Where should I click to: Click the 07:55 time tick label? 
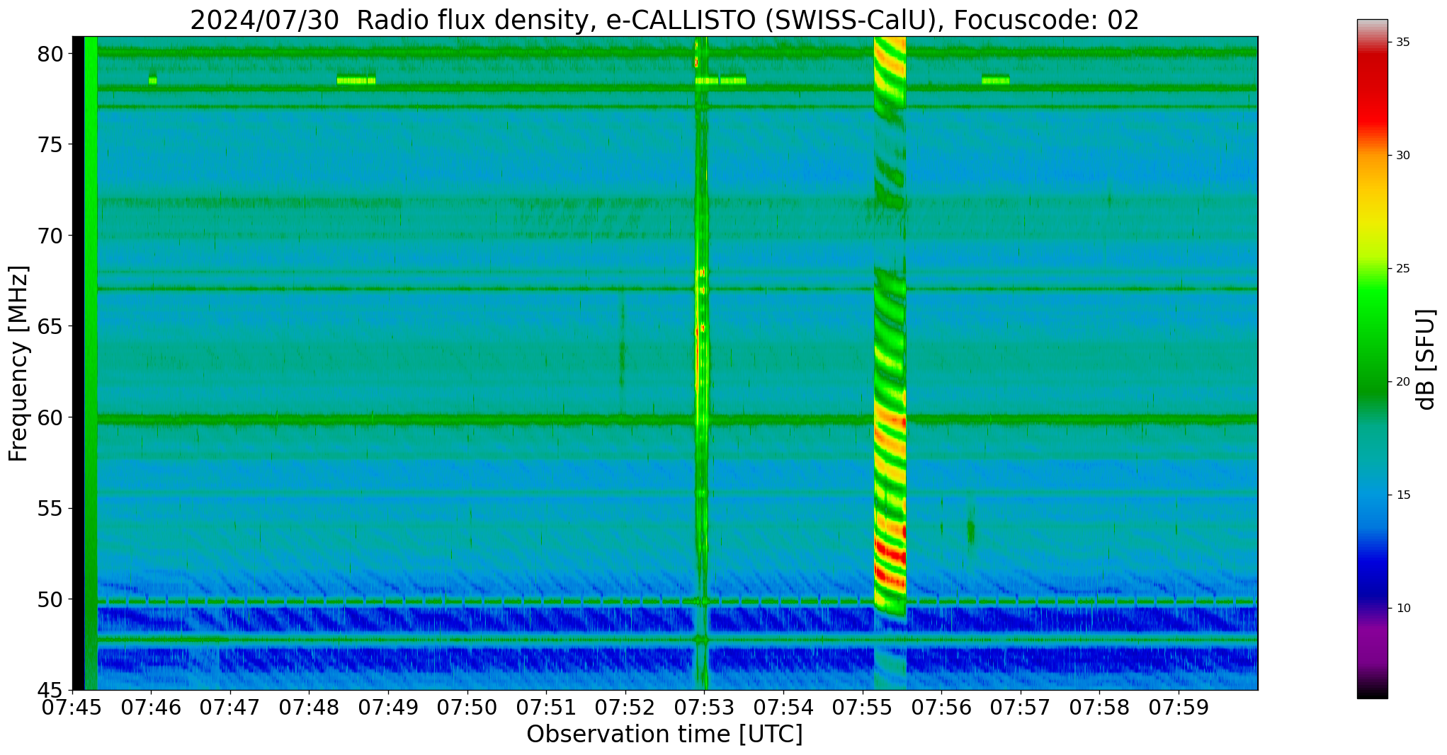coord(863,708)
